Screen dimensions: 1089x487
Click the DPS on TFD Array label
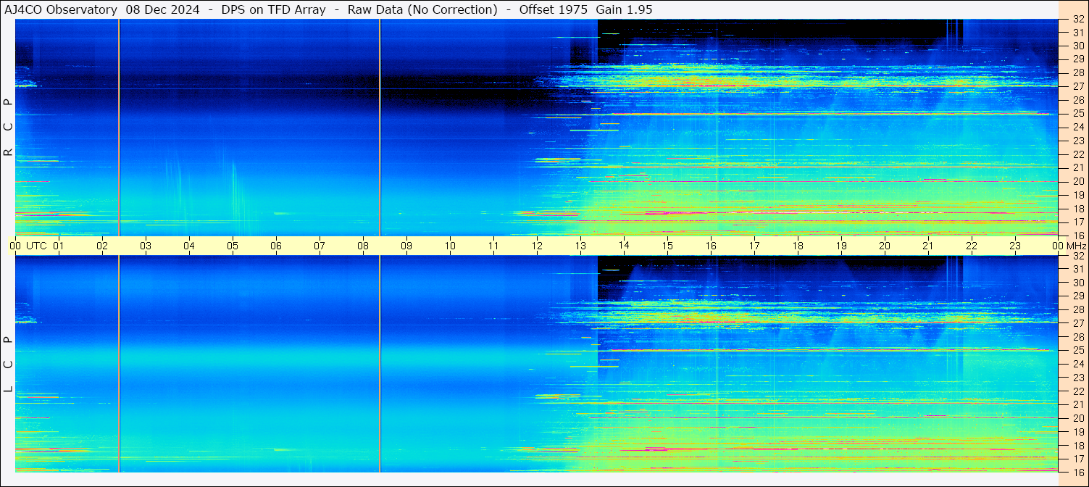coord(274,9)
